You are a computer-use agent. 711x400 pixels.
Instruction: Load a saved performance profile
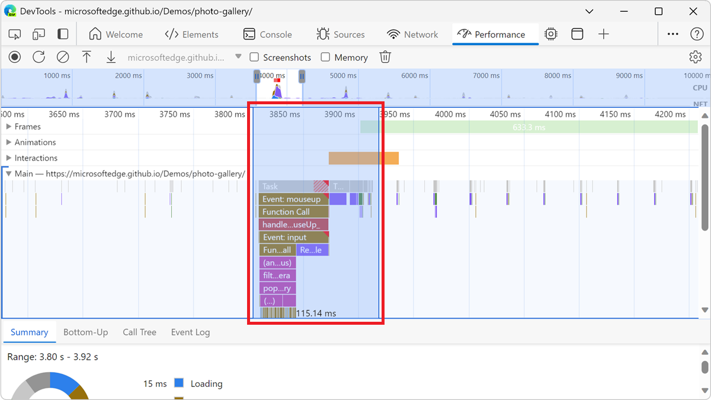pos(87,57)
